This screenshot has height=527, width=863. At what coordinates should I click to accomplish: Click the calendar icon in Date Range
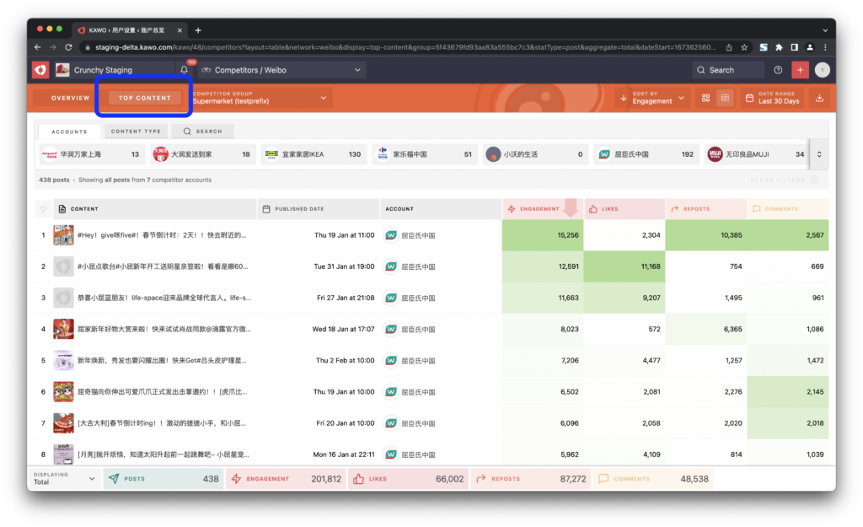coord(749,98)
